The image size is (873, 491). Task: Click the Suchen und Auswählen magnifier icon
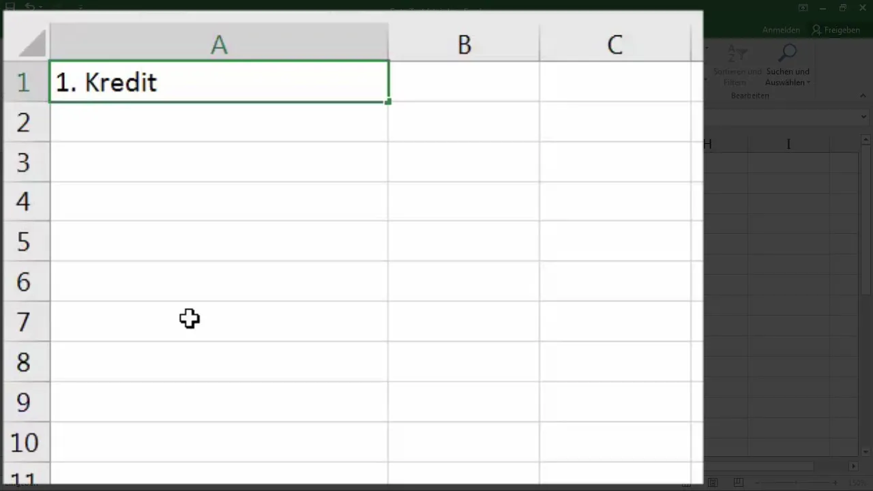788,53
